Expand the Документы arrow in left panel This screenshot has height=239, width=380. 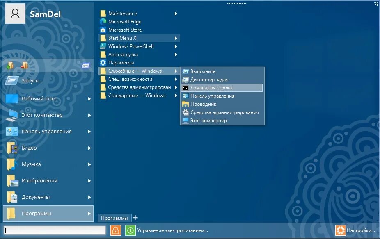(89, 197)
